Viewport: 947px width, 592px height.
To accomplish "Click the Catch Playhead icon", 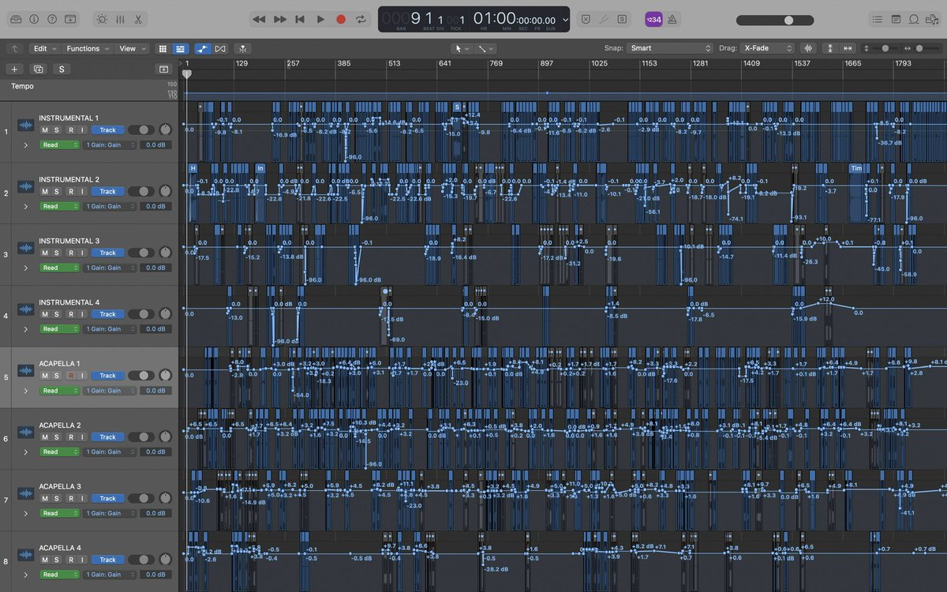I will 243,48.
